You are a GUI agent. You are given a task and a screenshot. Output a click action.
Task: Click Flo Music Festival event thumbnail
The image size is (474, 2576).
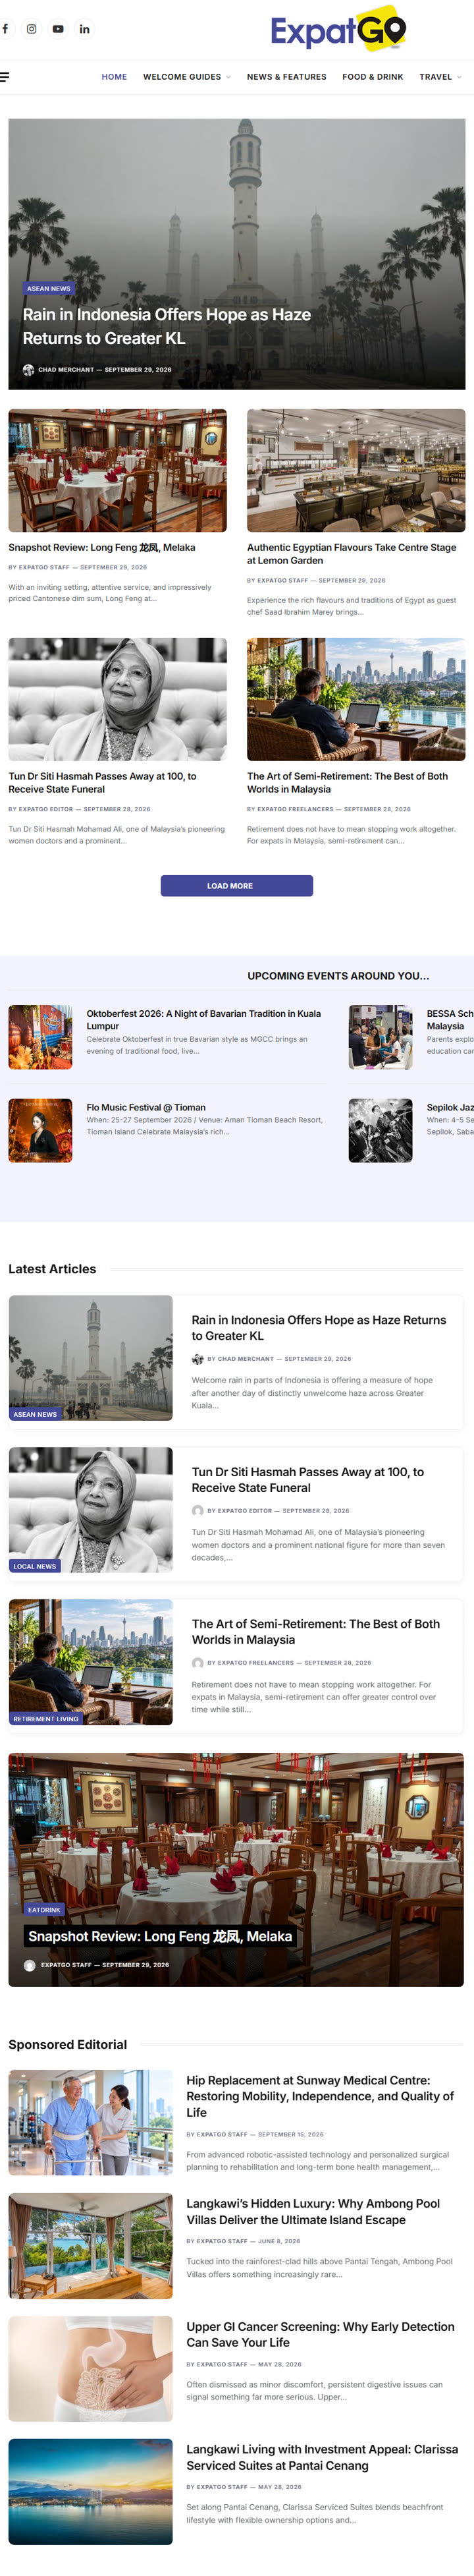(41, 1130)
